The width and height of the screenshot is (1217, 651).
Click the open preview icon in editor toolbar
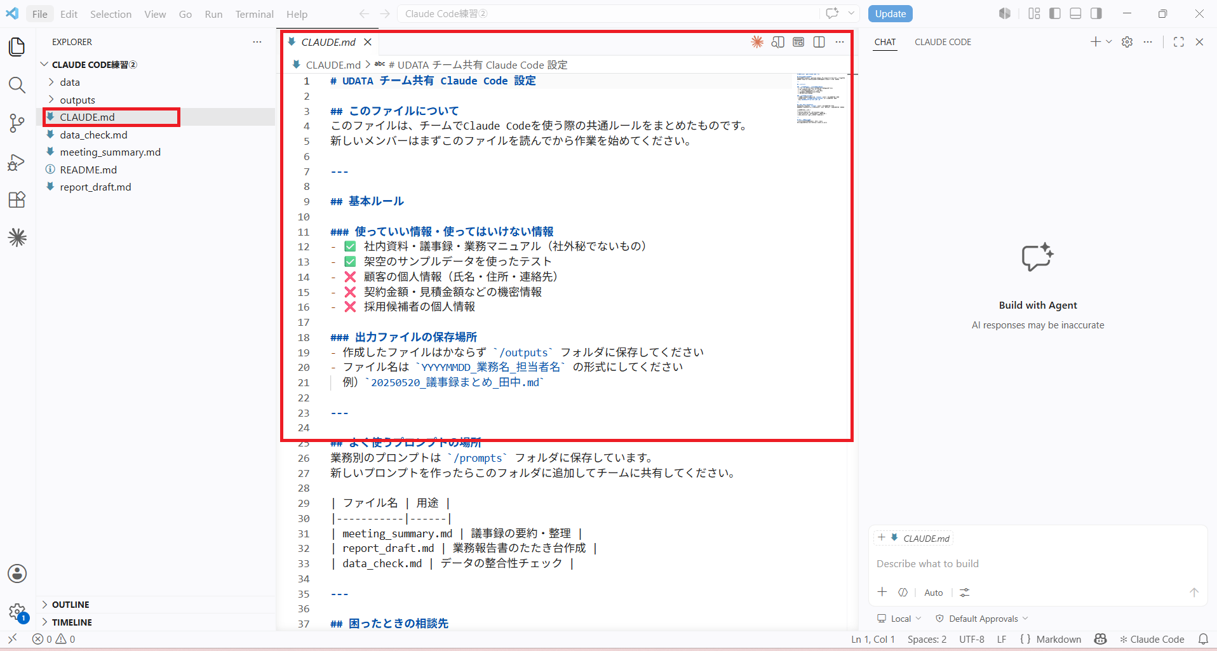798,42
